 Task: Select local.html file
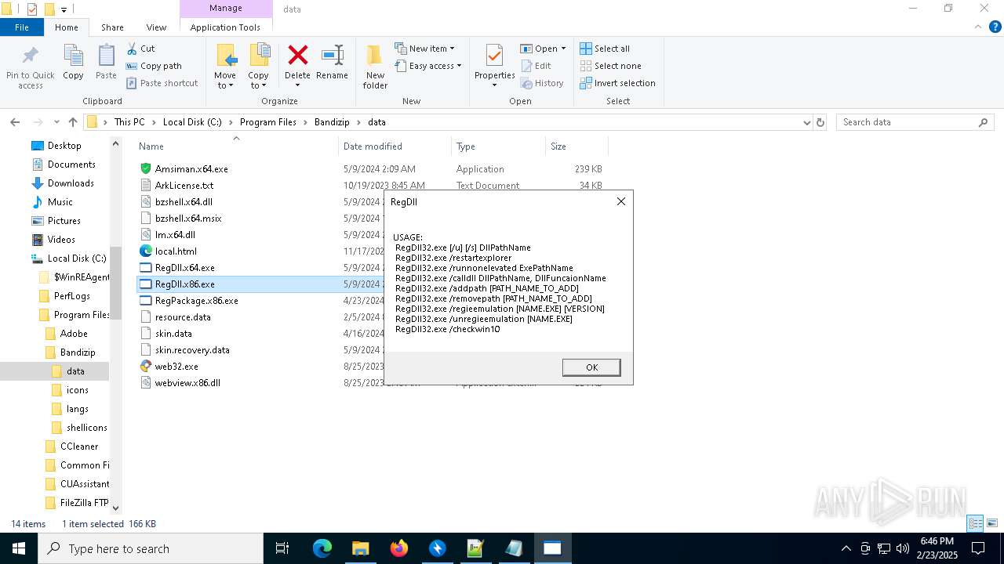coord(176,251)
